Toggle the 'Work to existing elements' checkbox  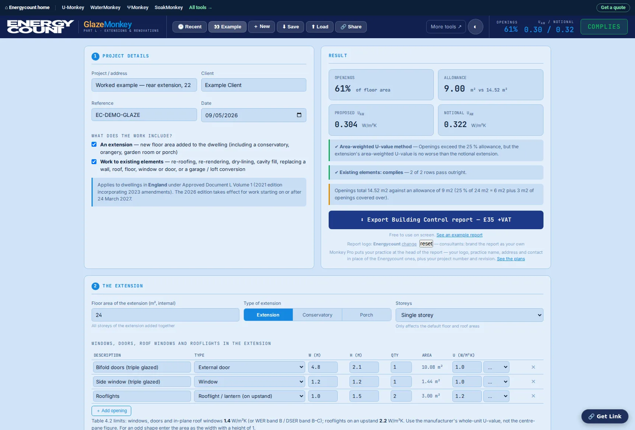tap(94, 161)
